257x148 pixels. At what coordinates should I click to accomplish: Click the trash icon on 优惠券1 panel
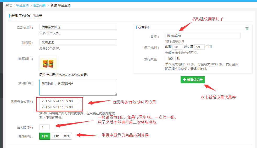click(247, 29)
